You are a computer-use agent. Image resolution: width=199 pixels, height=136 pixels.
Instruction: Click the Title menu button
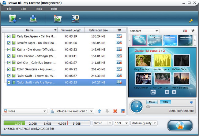(166, 102)
